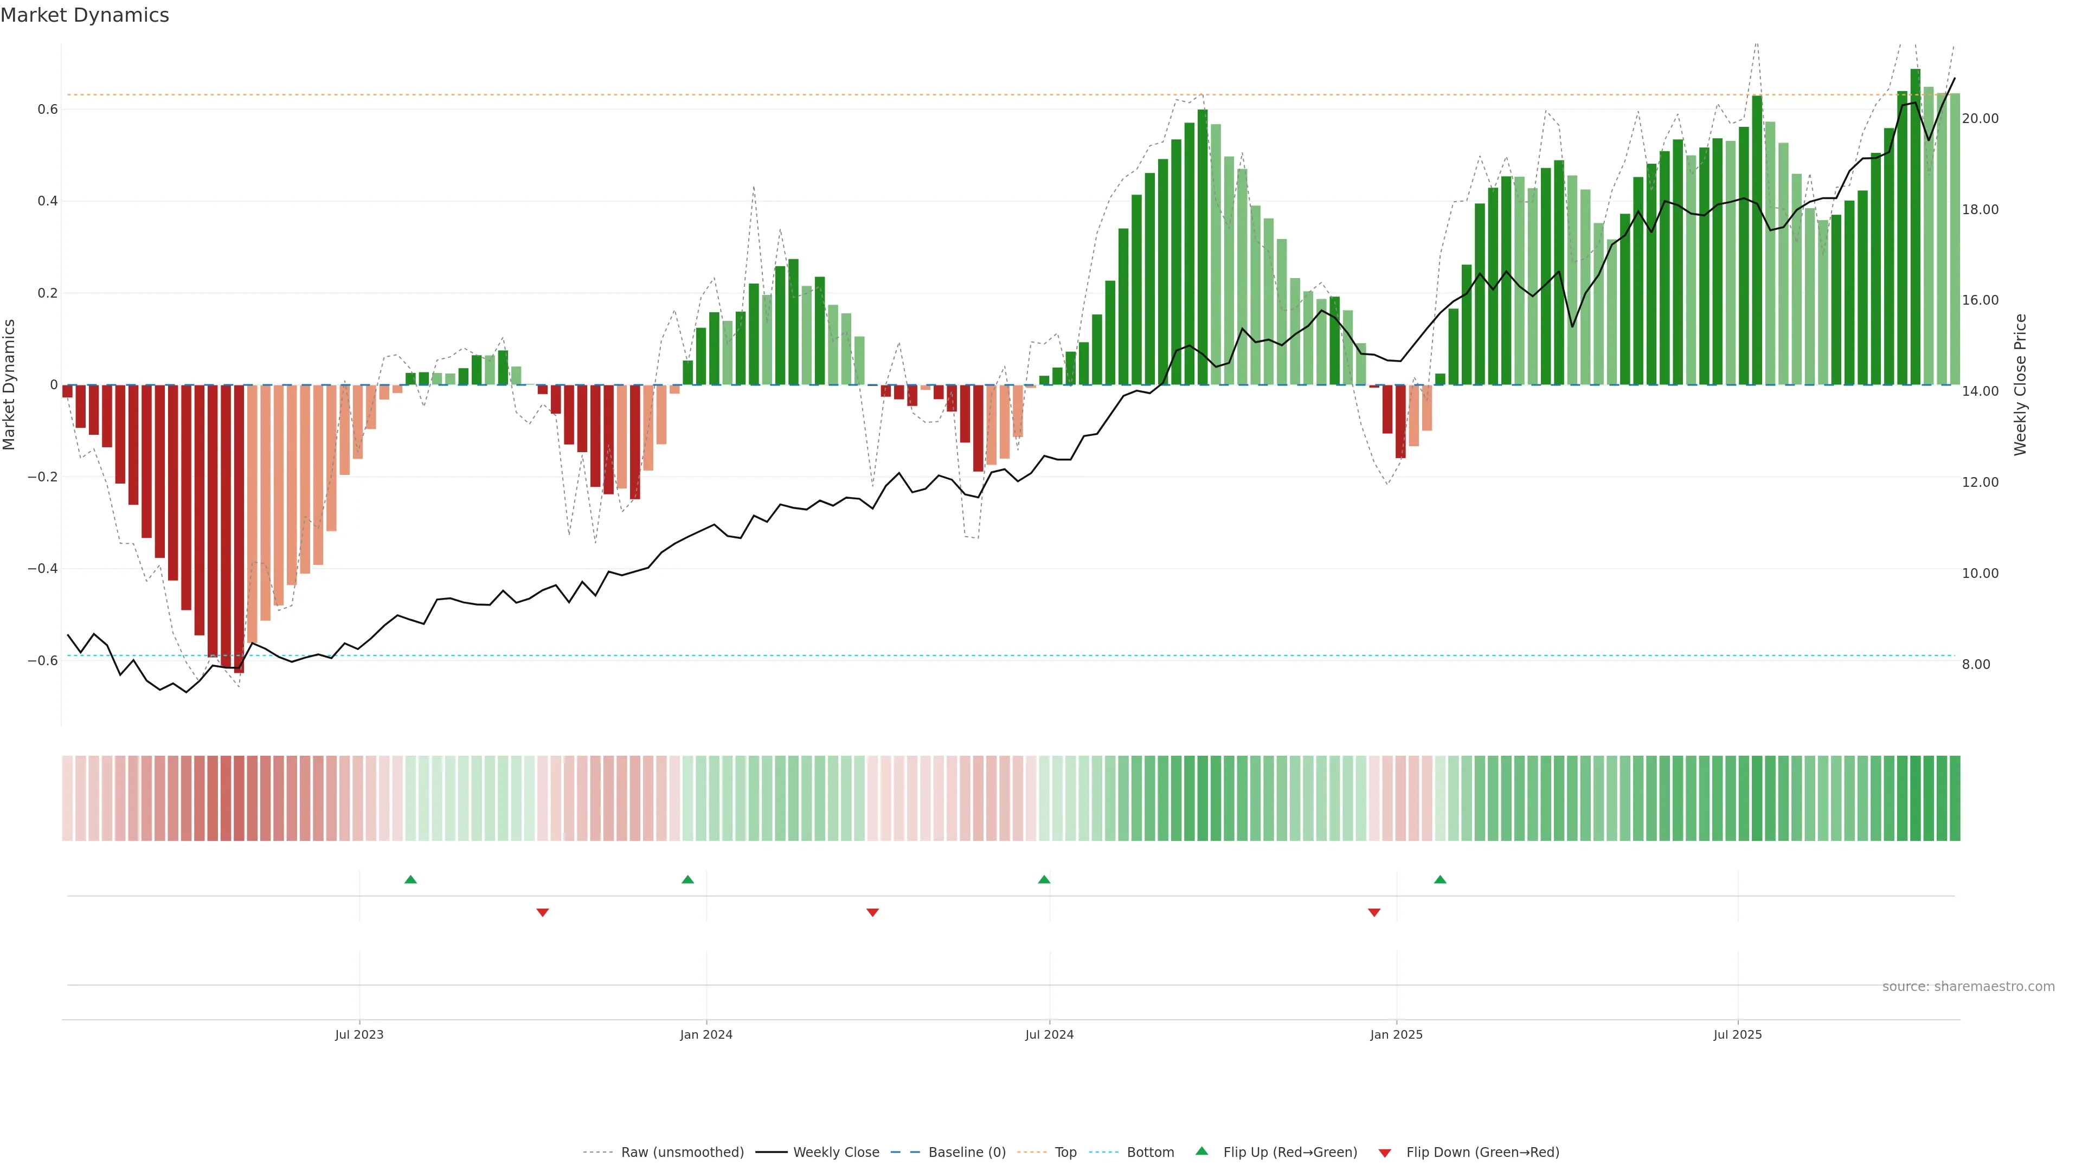Toggle the Weekly Close legend entry
This screenshot has width=2082, height=1171.
836,1153
